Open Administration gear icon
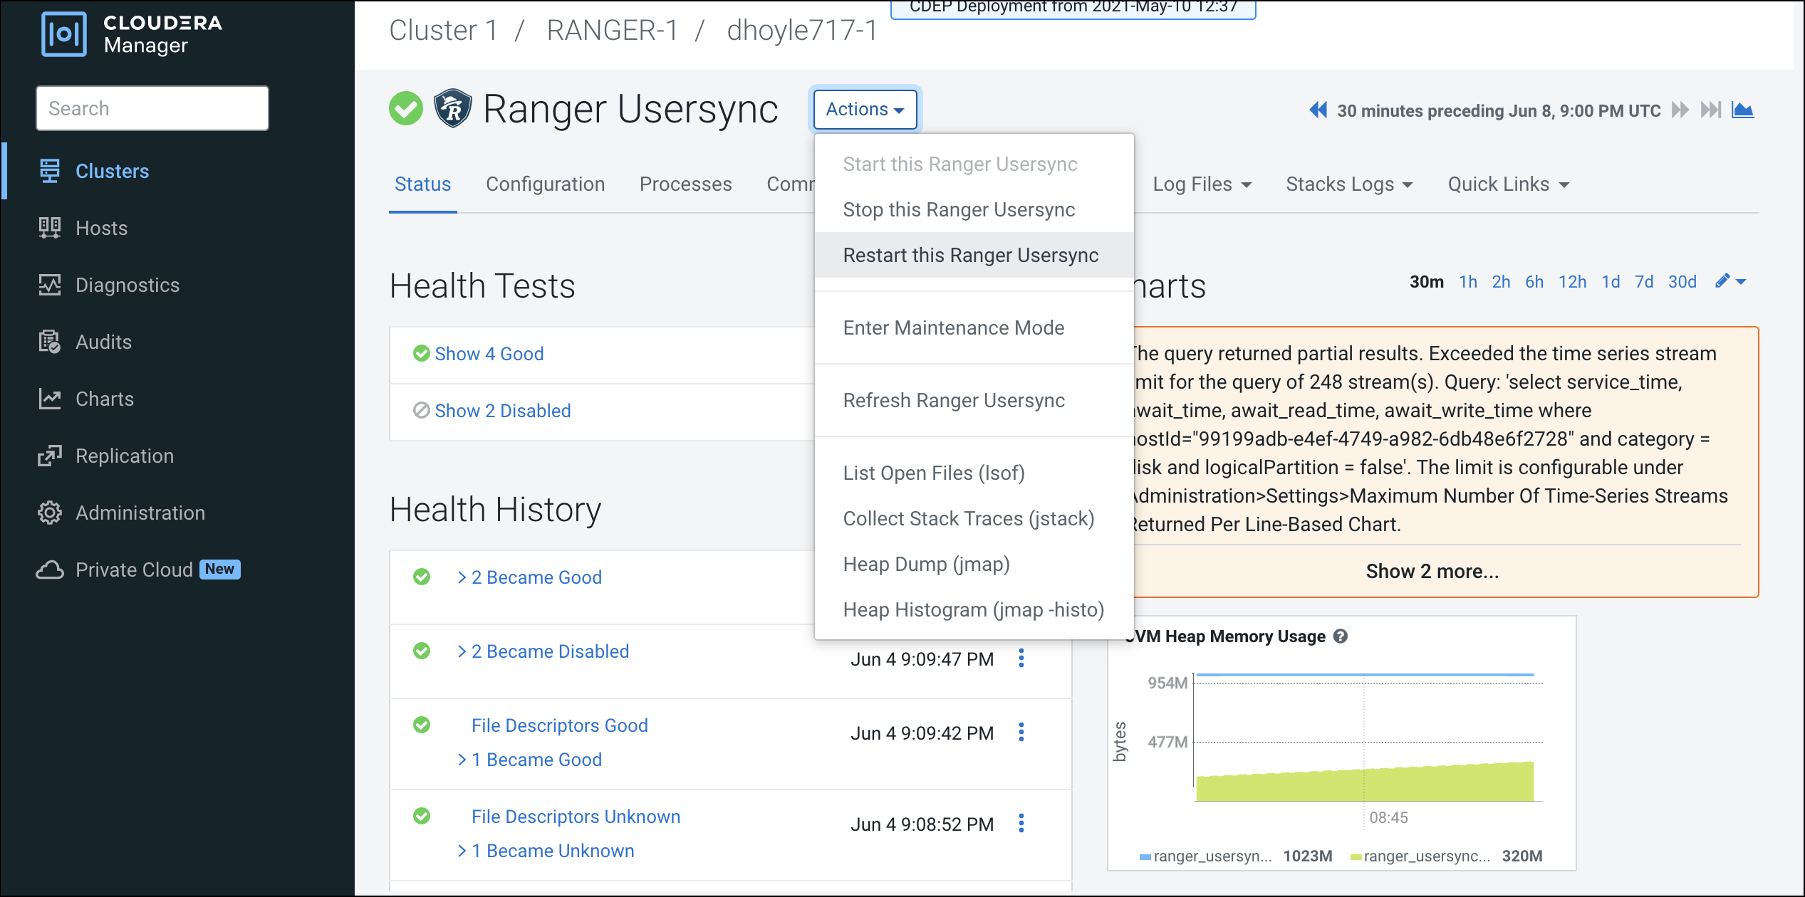 [49, 513]
